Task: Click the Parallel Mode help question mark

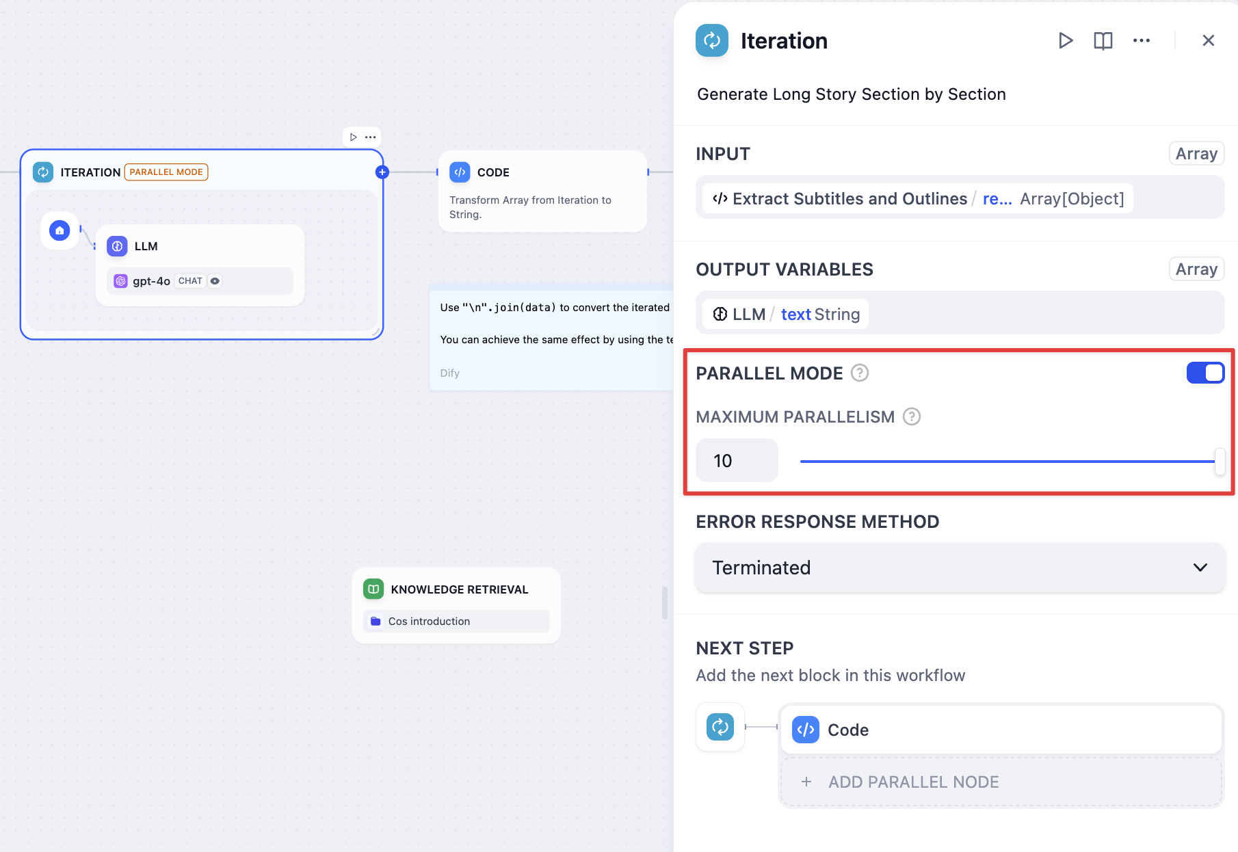Action: (859, 373)
